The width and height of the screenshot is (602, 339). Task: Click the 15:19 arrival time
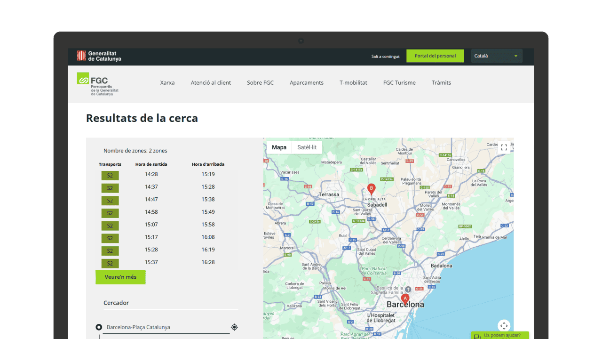click(208, 174)
